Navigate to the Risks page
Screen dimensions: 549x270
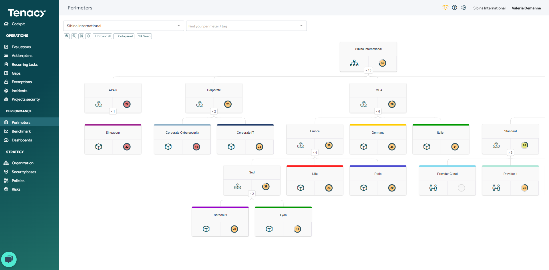click(16, 189)
